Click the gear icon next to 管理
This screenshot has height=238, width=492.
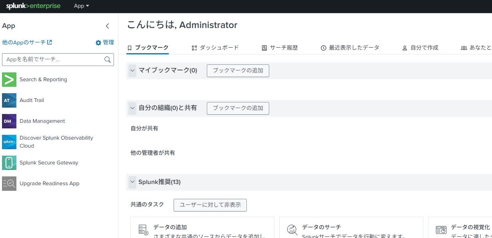coord(98,43)
